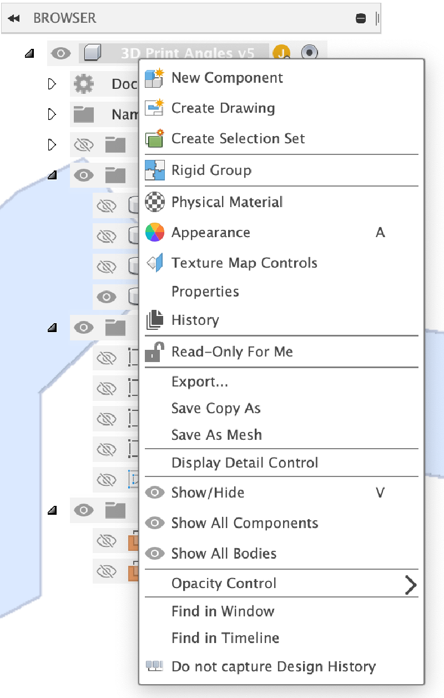Hide the folder containing dashed sketch items
The image size is (444, 698).
[84, 328]
